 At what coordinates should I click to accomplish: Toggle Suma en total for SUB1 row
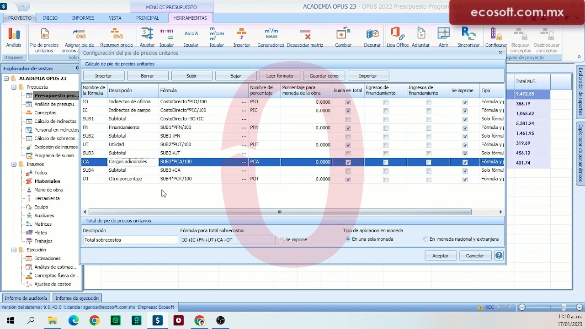point(348,119)
